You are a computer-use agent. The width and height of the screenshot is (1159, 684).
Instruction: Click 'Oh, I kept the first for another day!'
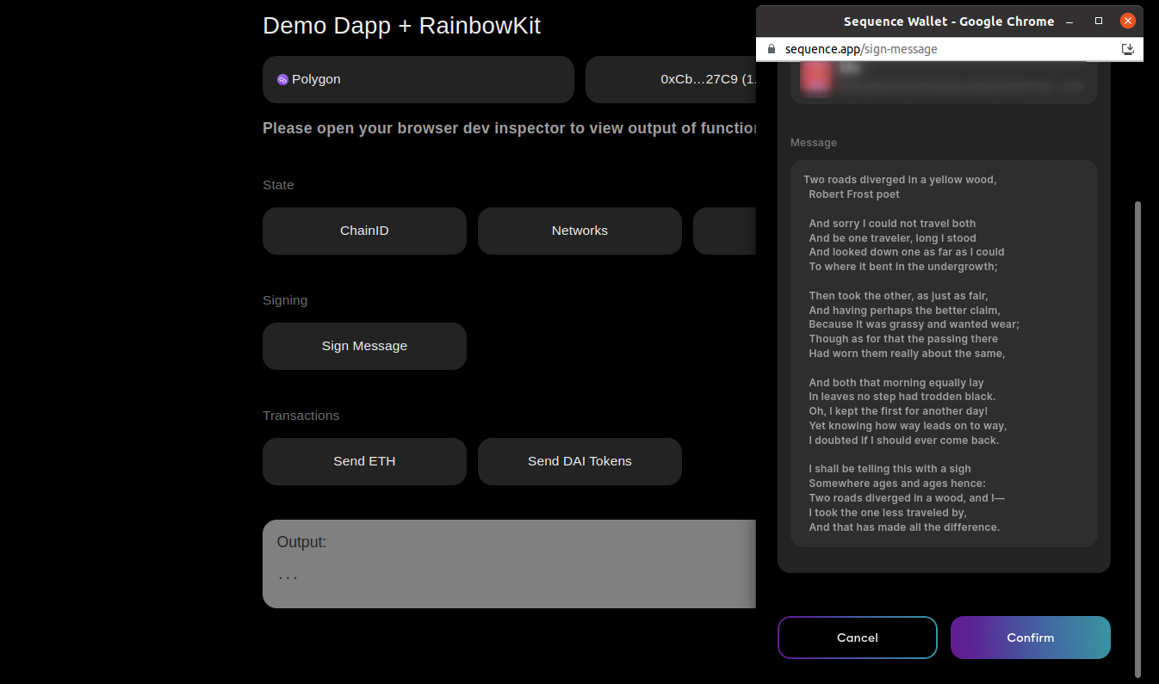point(898,411)
